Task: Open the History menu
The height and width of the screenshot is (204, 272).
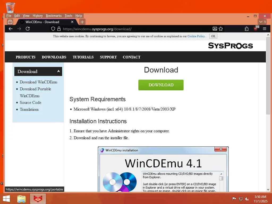Action: [x=38, y=16]
